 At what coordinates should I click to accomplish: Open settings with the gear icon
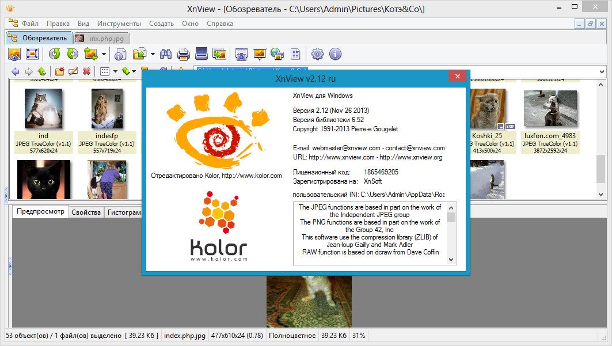pos(317,54)
